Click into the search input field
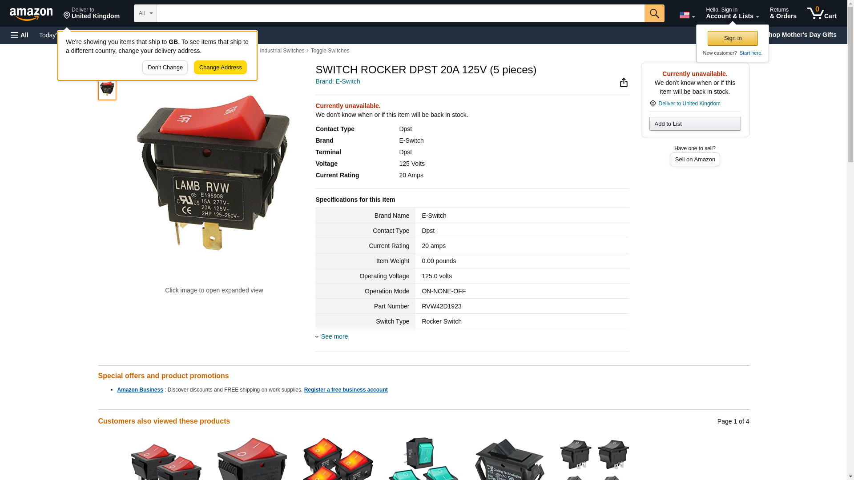 pyautogui.click(x=400, y=13)
